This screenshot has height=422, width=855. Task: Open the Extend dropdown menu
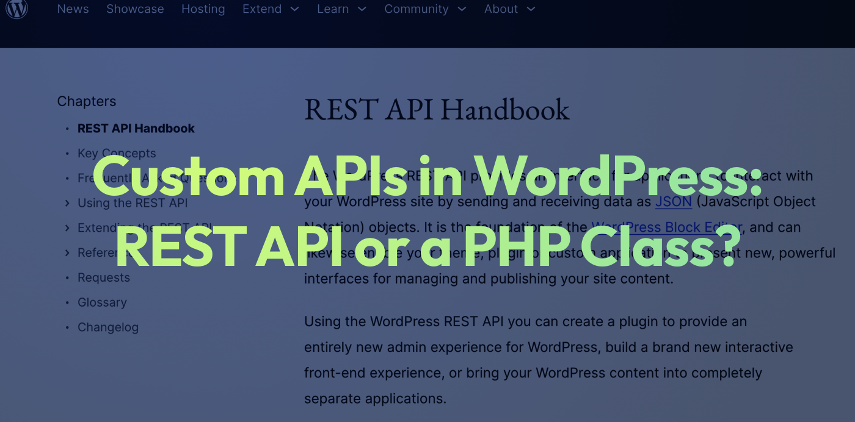pyautogui.click(x=271, y=9)
